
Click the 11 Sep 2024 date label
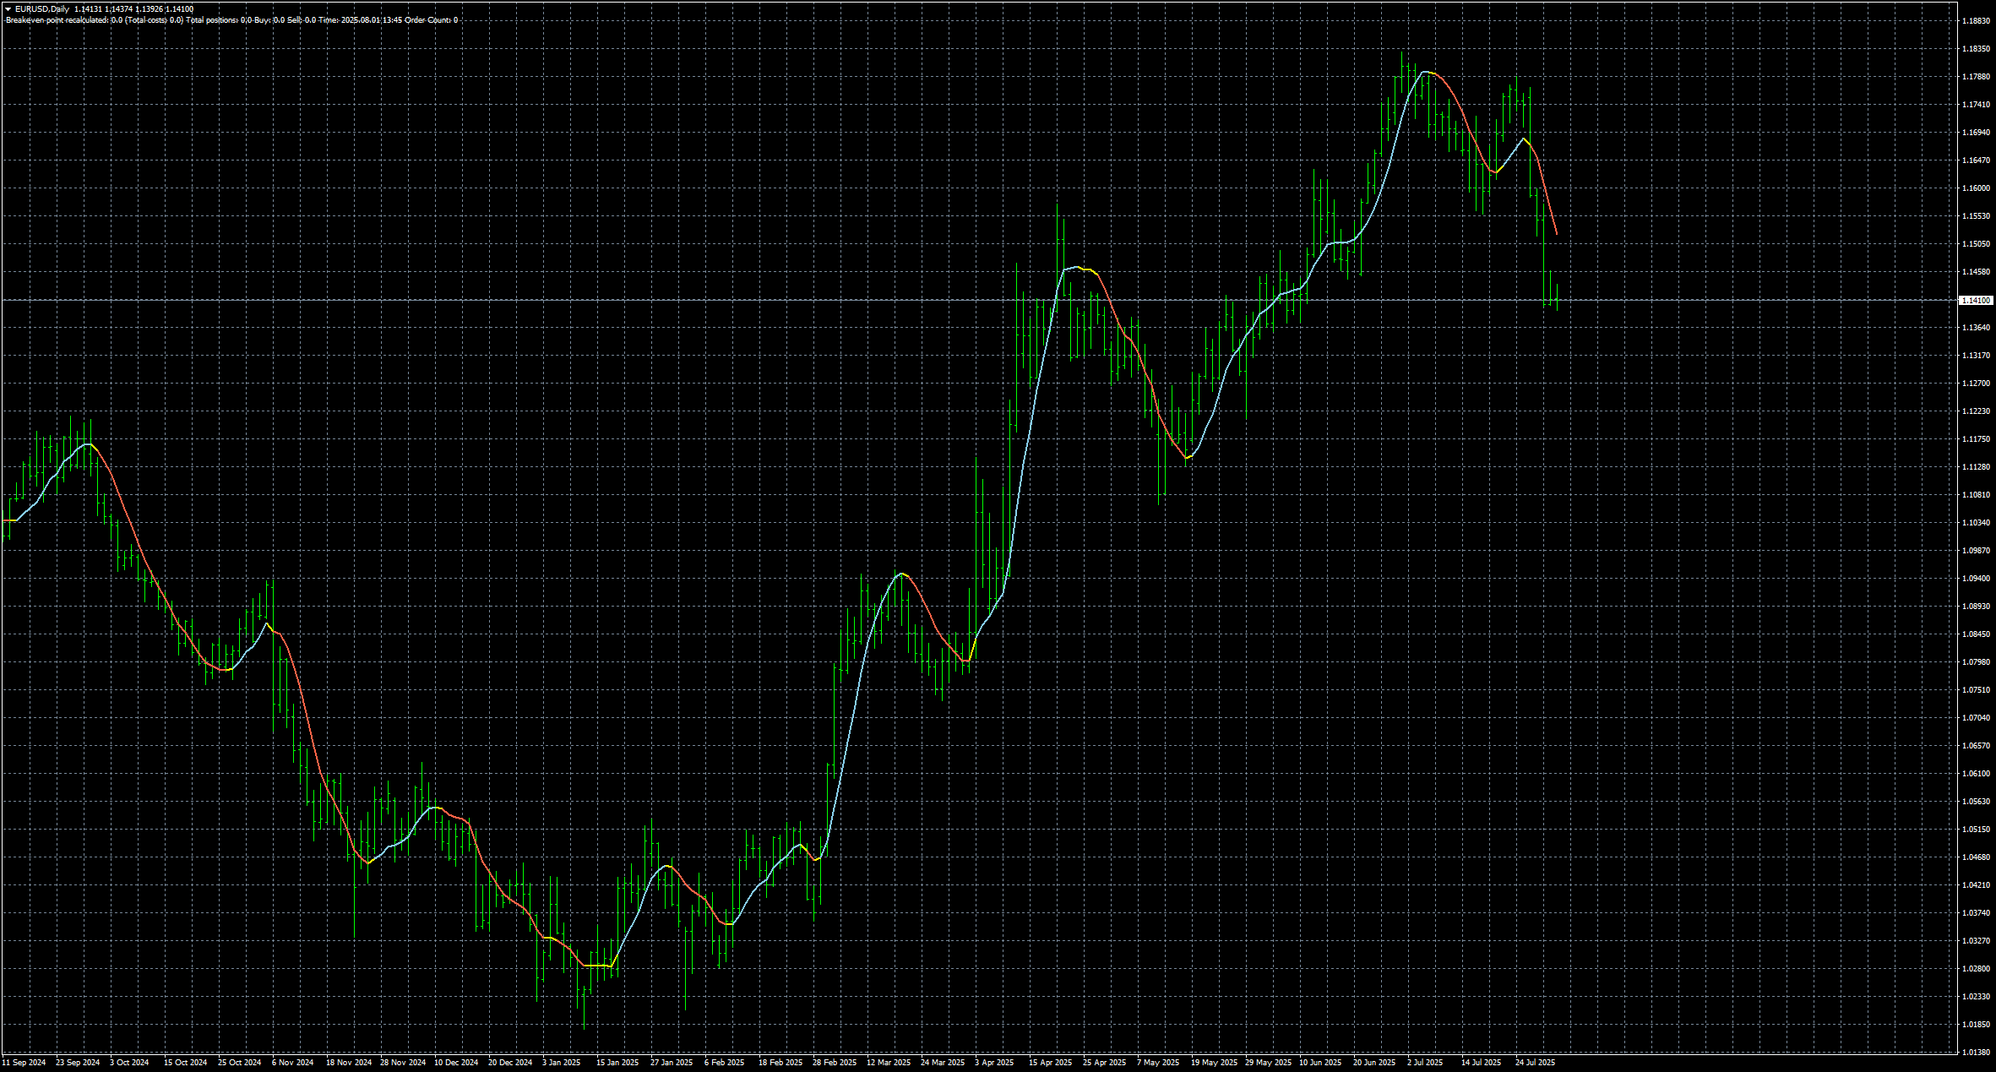(24, 1063)
